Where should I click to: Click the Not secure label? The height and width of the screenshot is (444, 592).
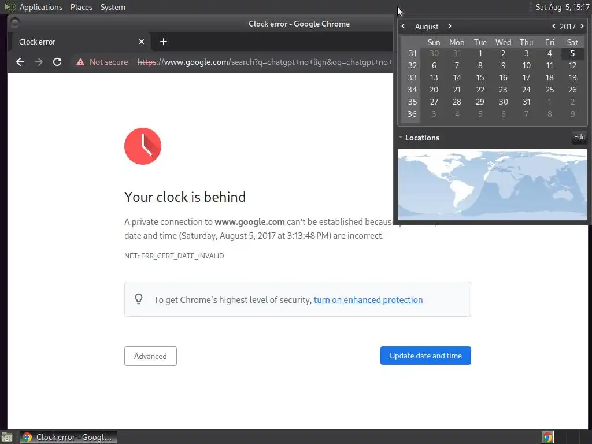click(x=109, y=62)
